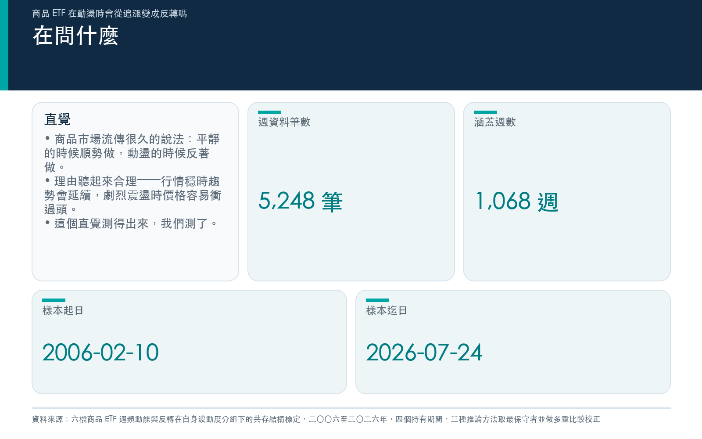
Task: Select bullet starting 理由聽起來合理
Action: 133,195
